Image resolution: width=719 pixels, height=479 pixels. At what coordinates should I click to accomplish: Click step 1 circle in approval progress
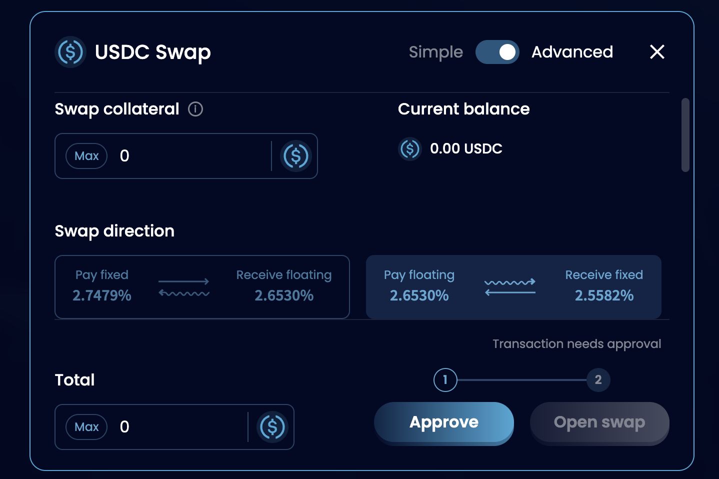tap(445, 380)
